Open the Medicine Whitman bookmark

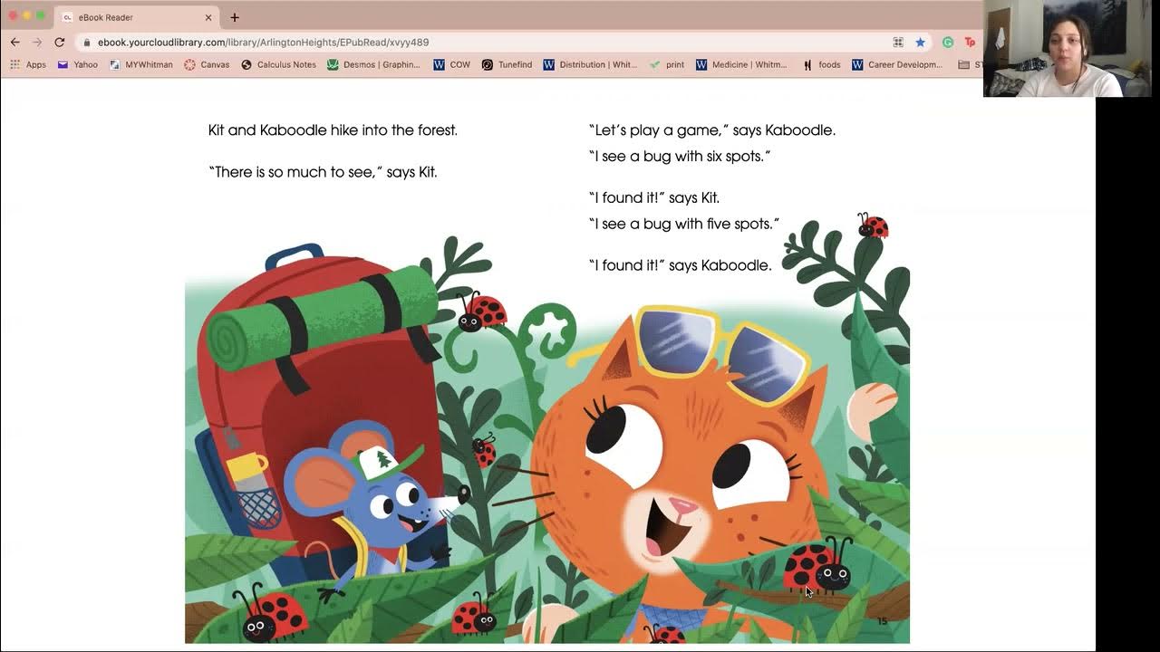click(742, 65)
